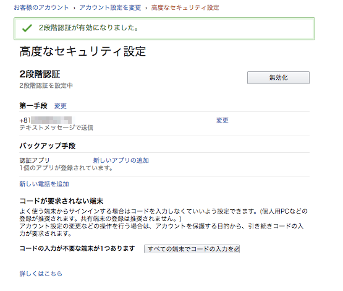This screenshot has height=291, width=343.
Task: Open 新しい電話を追加 link
Action: [x=44, y=184]
